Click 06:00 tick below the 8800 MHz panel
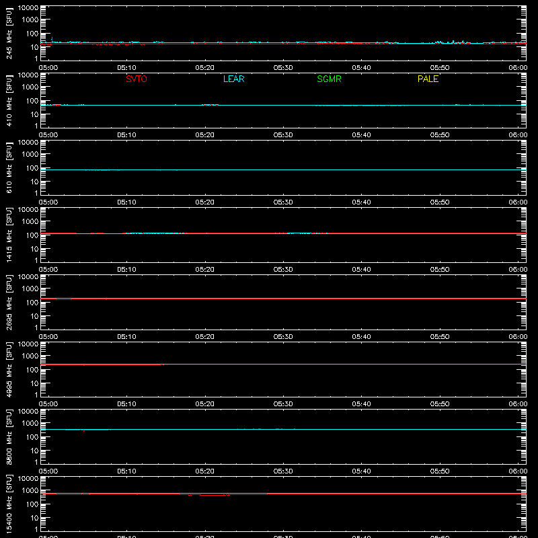The width and height of the screenshot is (538, 538). pos(518,471)
